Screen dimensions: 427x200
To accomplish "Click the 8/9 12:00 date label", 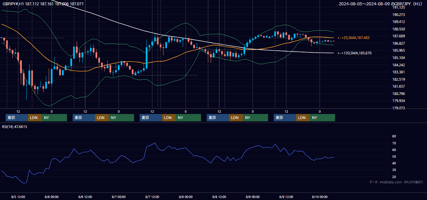I will [x=286, y=197].
